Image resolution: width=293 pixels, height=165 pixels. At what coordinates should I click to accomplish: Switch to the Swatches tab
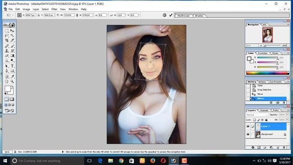[262, 53]
